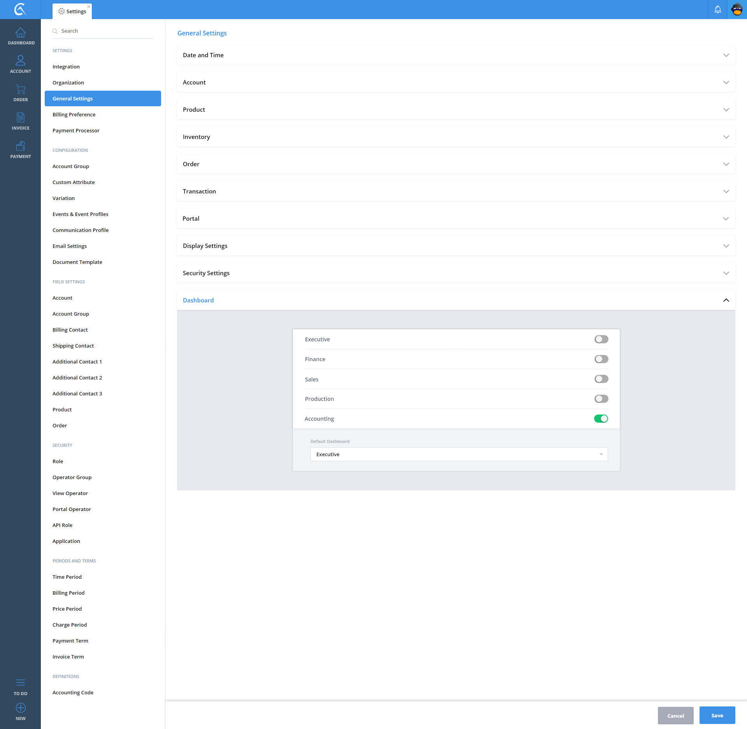Screen dimensions: 747x729
Task: Open the Invoice document icon
Action: point(20,118)
